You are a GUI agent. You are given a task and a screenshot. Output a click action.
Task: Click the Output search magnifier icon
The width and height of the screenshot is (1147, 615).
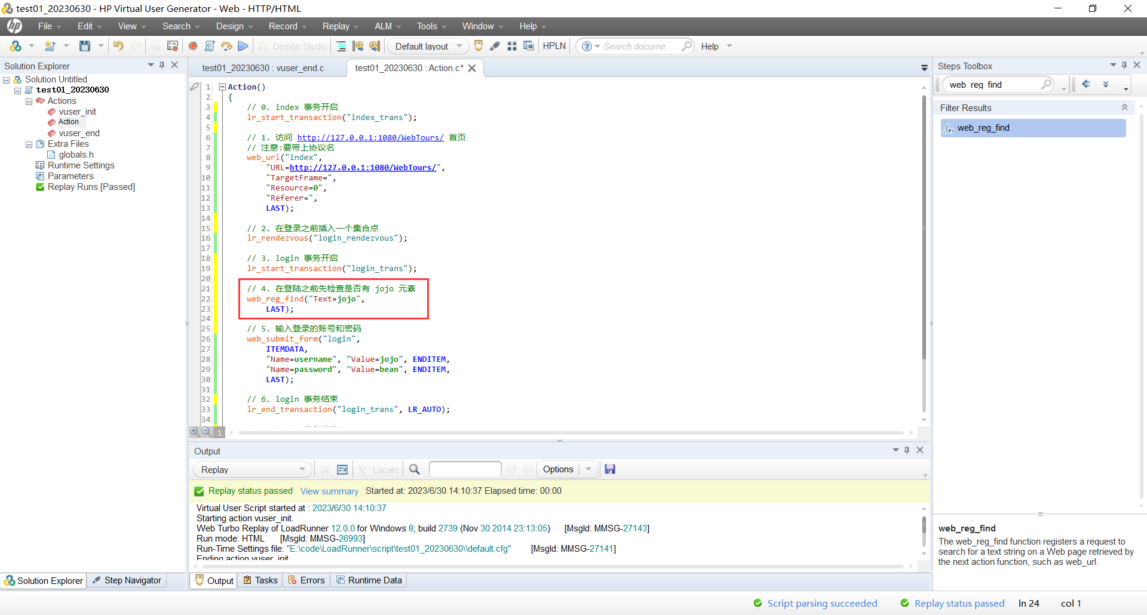click(415, 469)
